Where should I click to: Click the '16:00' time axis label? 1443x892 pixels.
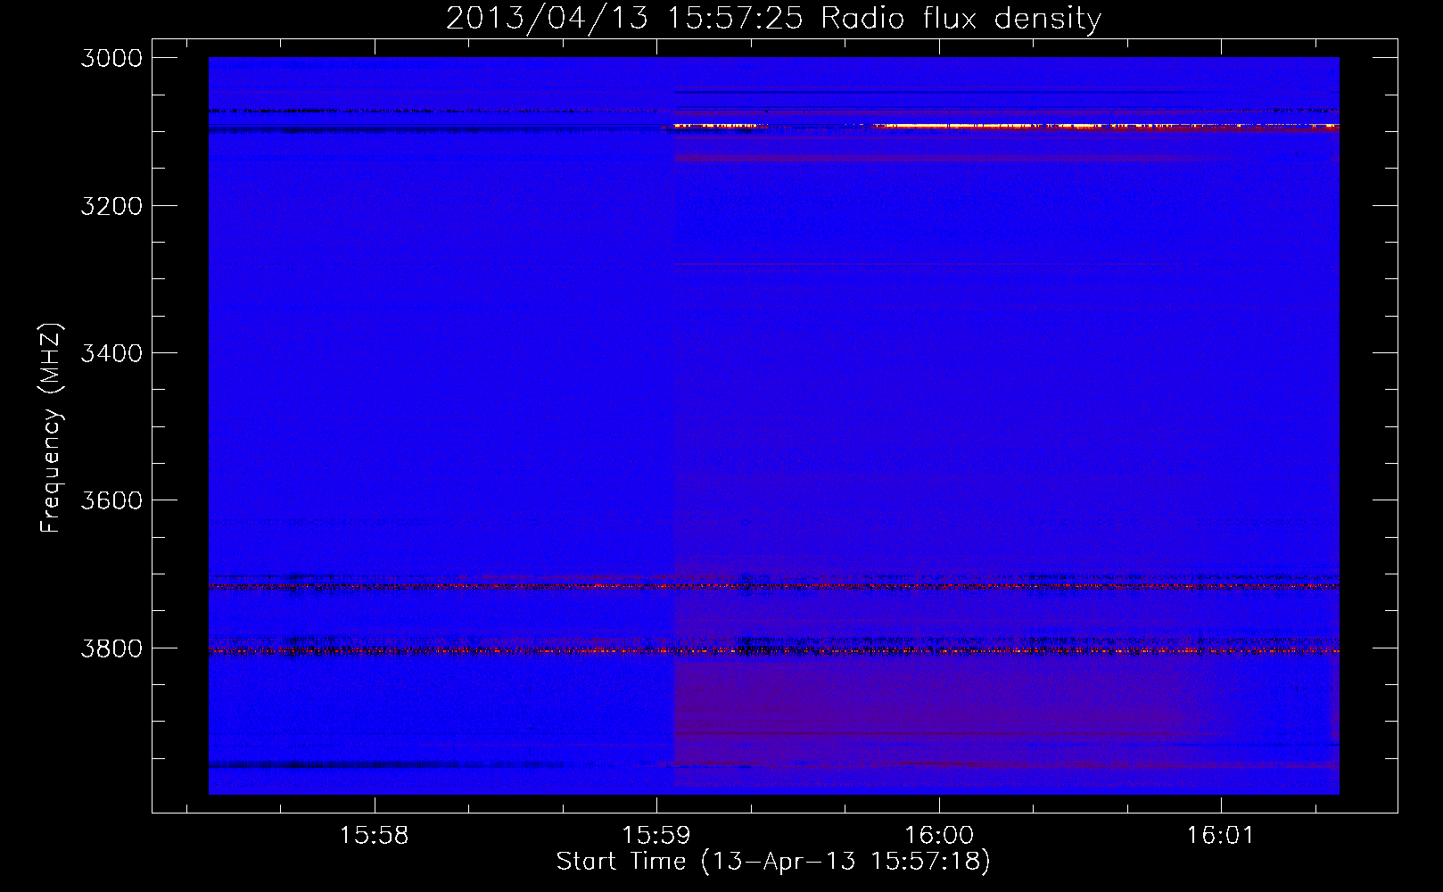pyautogui.click(x=938, y=835)
